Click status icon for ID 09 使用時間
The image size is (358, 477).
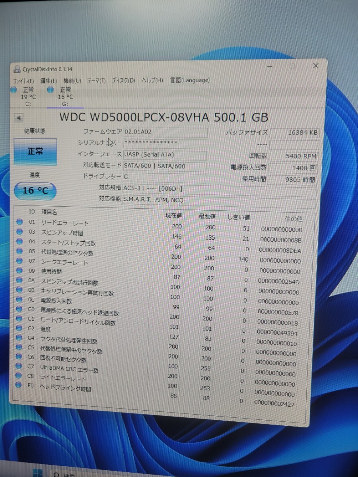coord(19,270)
